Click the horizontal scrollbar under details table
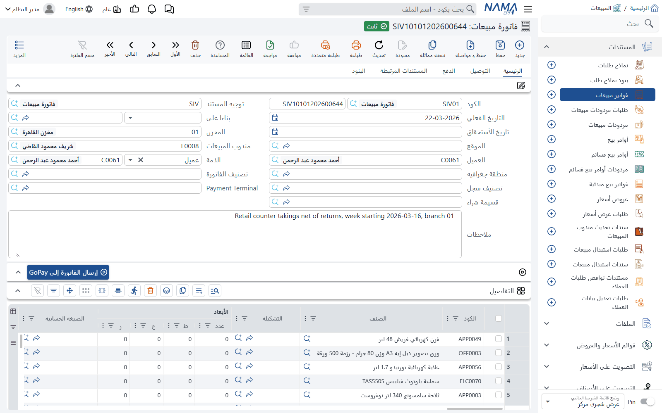The image size is (662, 413). tap(475, 409)
